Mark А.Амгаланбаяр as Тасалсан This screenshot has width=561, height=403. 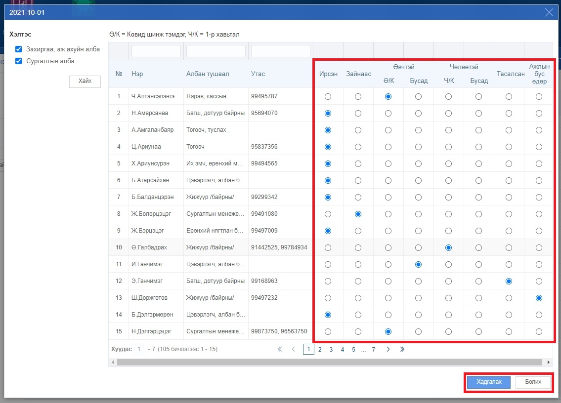(x=509, y=130)
